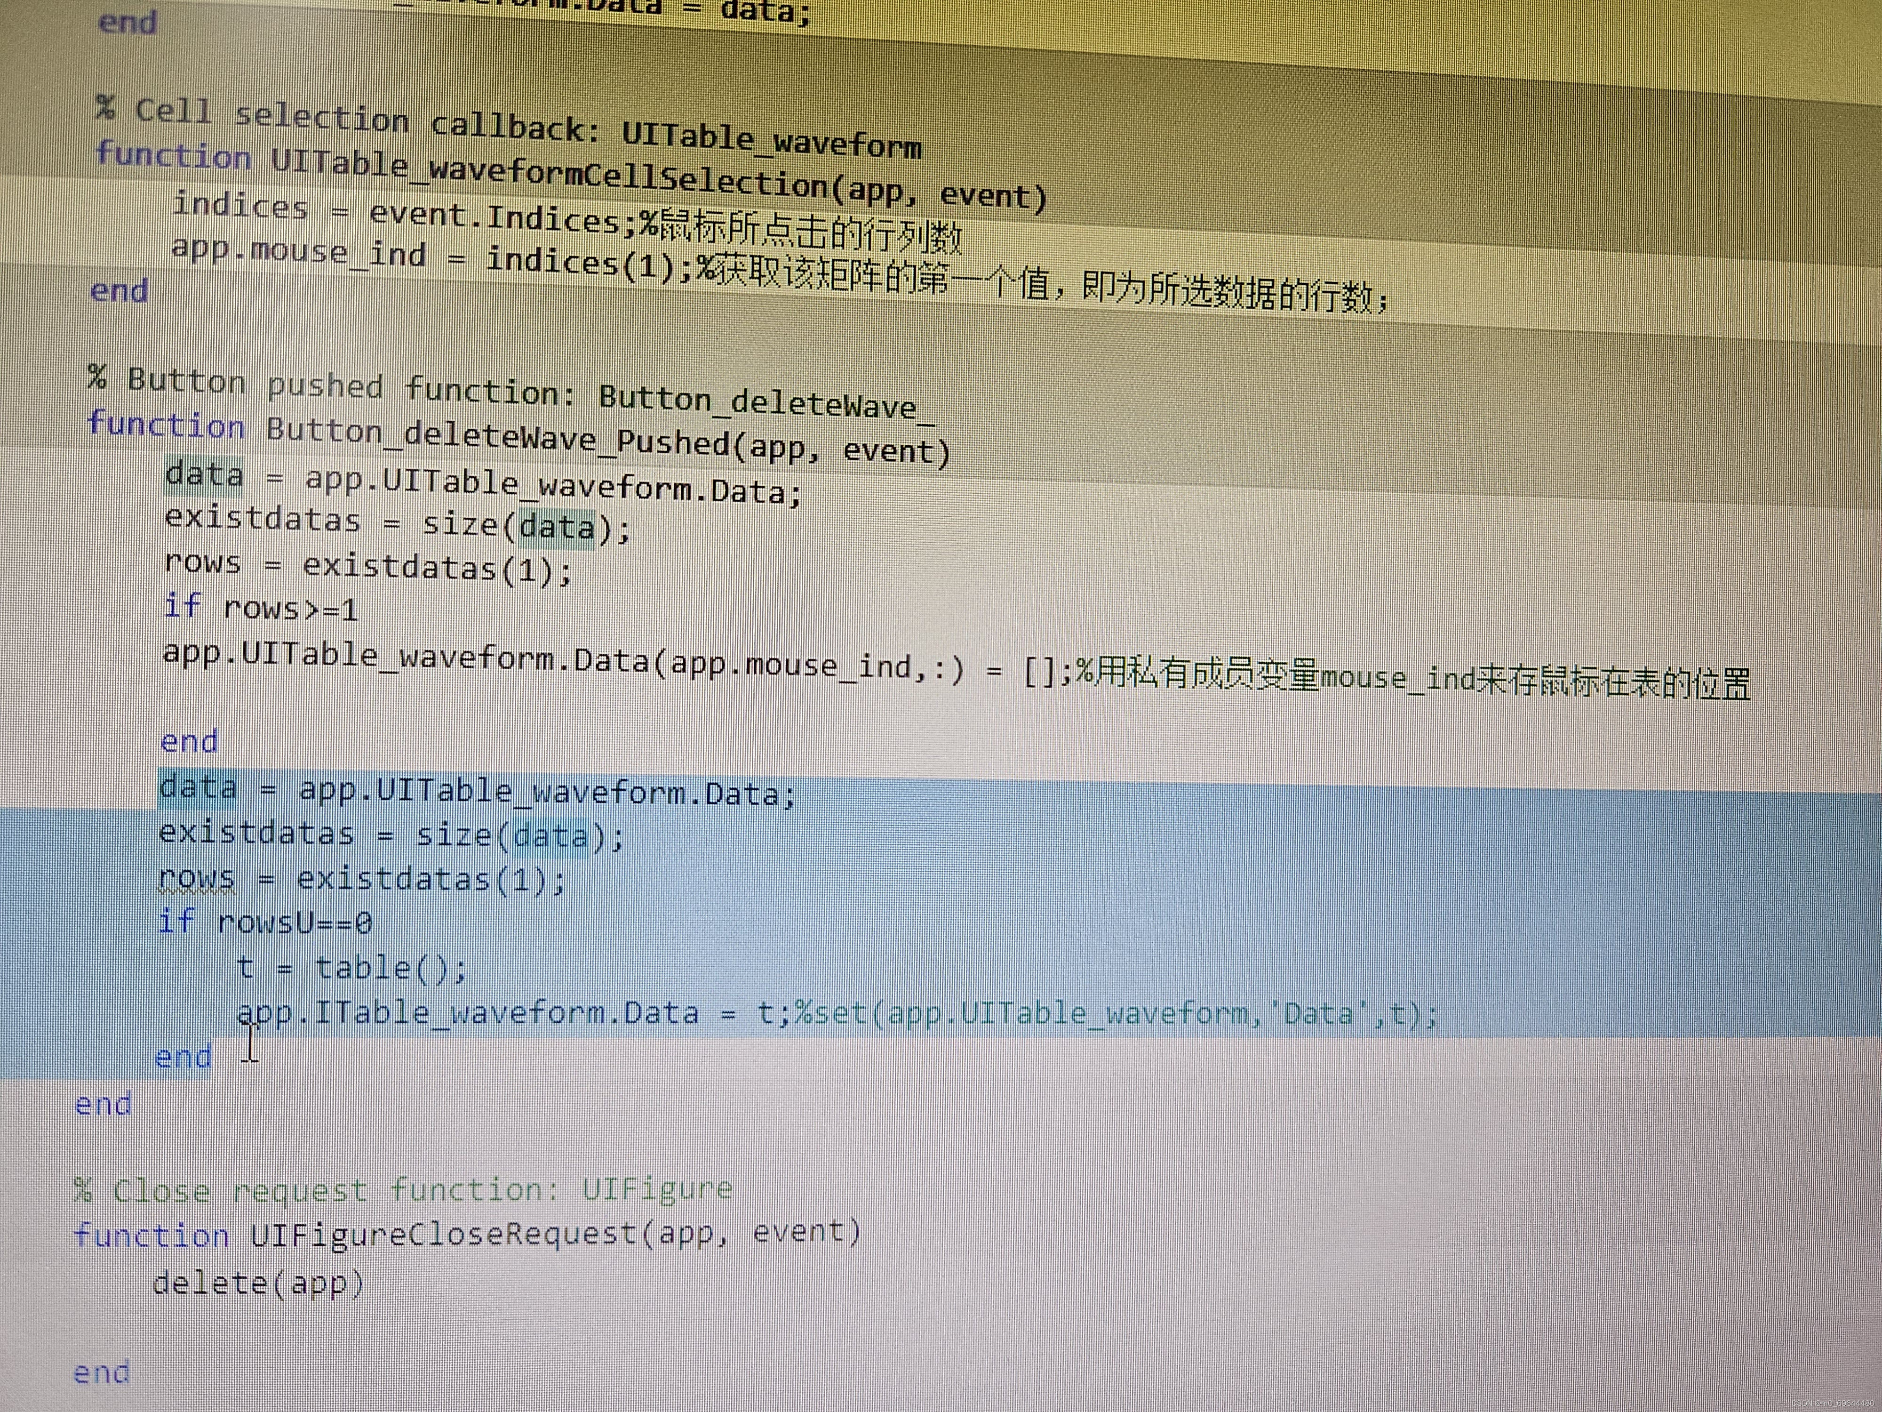This screenshot has width=1882, height=1412.
Task: Click the underlined 'rows' variable in selected block
Action: (197, 879)
